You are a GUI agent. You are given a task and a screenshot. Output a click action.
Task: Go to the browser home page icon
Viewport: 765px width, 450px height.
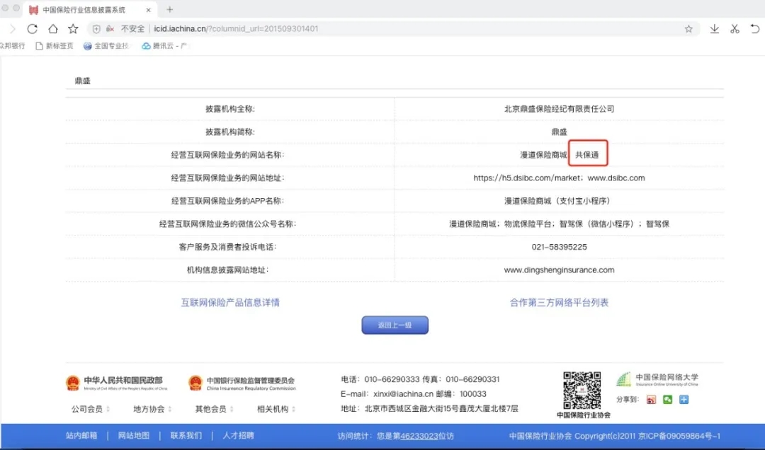point(52,29)
